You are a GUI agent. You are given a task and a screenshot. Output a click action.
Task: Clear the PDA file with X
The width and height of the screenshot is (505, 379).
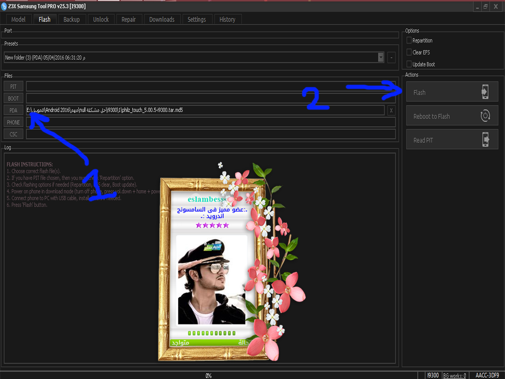click(391, 110)
